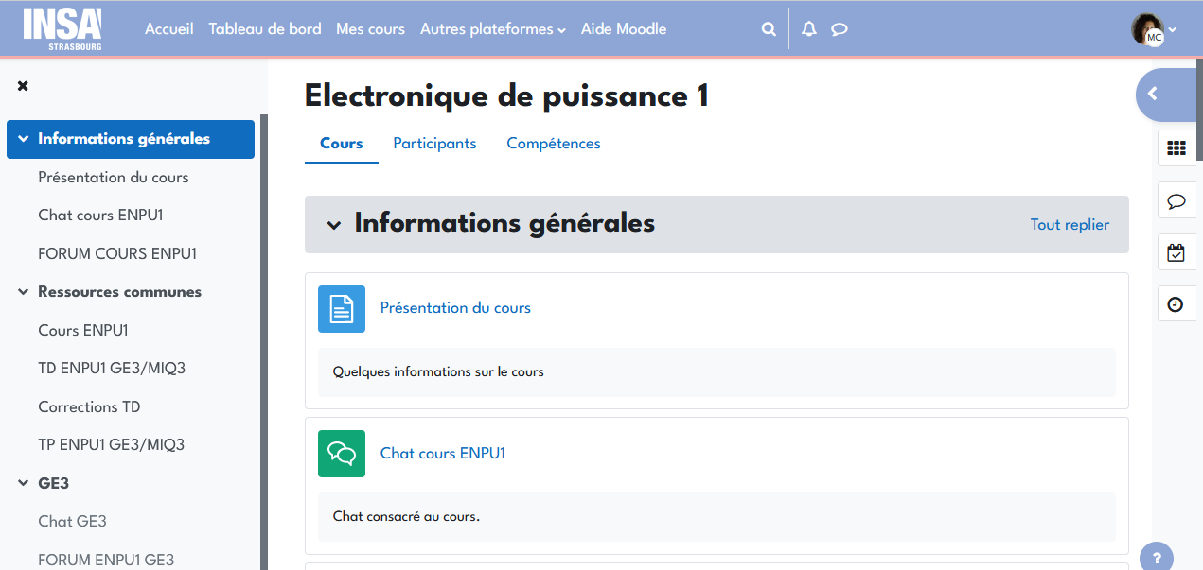Click the Présentation du cours document icon
Viewport: 1203px width, 570px height.
click(341, 309)
